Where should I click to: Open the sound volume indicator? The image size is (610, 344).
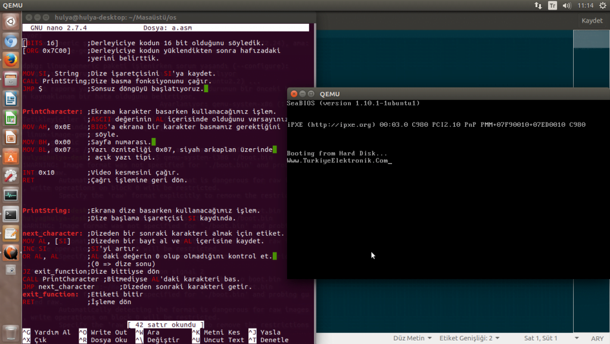tap(567, 5)
